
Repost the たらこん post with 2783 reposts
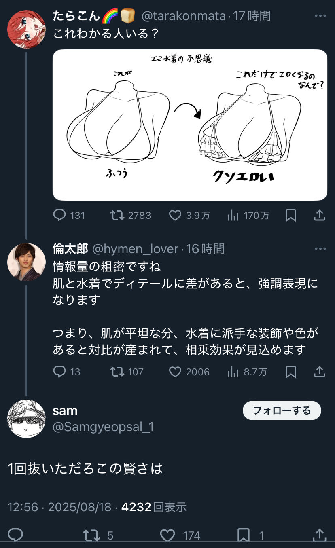117,215
